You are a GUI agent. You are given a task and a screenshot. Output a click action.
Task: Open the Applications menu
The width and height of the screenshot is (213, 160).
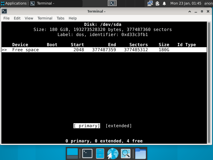pos(14,3)
